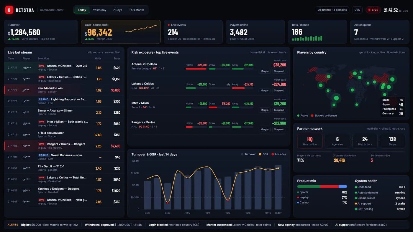
Task: Suspend the Arsenal v Chelsea event
Action: pyautogui.click(x=279, y=71)
